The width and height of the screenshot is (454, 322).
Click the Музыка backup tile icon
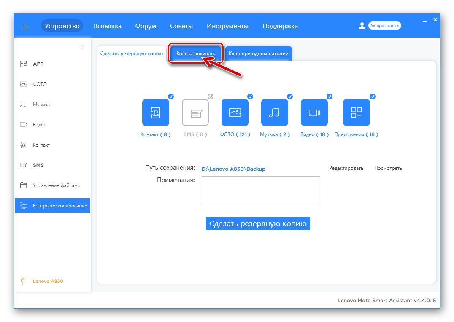point(275,113)
